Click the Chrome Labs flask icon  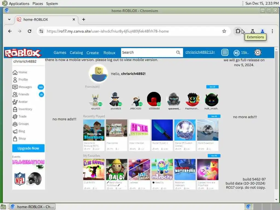coord(252,31)
